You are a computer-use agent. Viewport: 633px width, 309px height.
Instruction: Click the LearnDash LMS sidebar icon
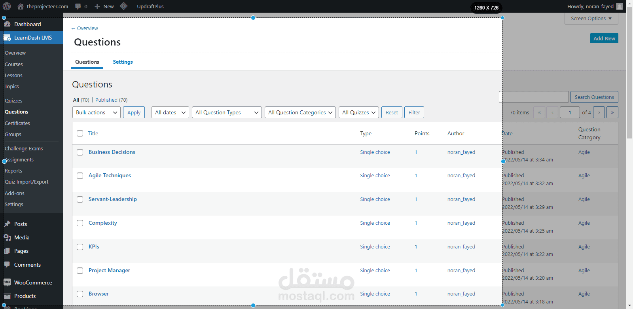(x=7, y=38)
